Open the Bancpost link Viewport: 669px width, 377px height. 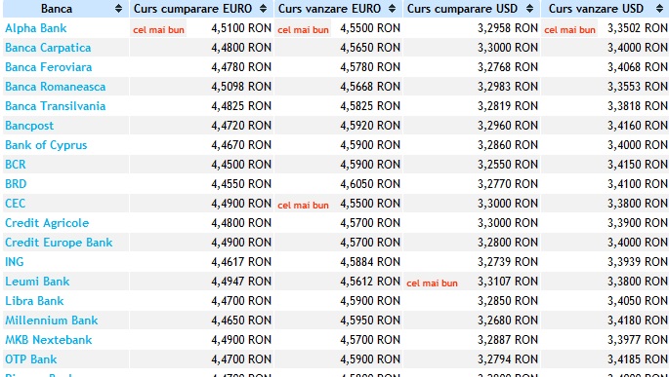point(29,126)
